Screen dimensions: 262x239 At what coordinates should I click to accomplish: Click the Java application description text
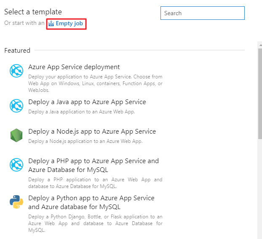point(82,112)
